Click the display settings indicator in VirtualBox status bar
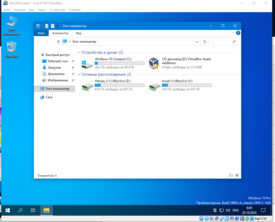 232,219
